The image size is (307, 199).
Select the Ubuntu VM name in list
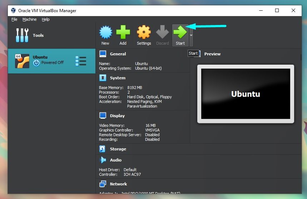coord(40,57)
